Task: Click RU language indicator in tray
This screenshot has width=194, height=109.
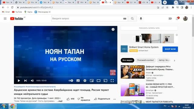Action: coord(165,106)
